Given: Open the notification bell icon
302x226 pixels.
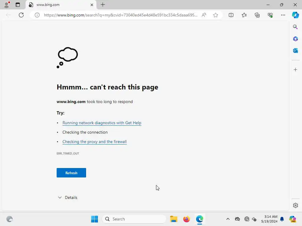Looking at the screenshot, I should pyautogui.click(x=282, y=219).
